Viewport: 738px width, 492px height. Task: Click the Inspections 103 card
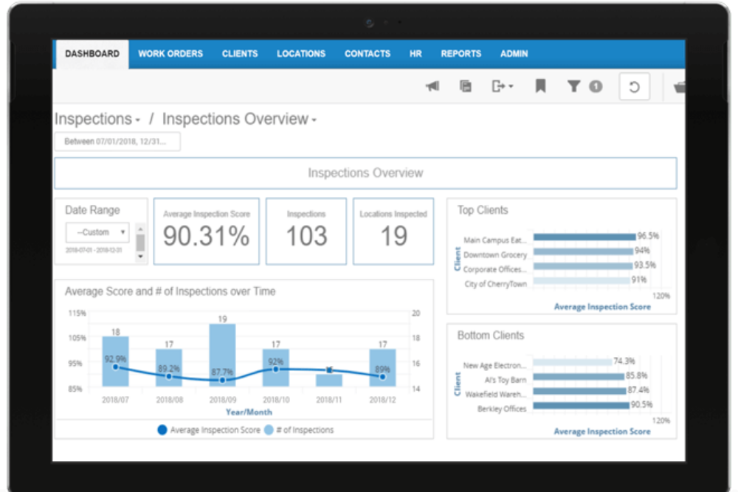[306, 232]
